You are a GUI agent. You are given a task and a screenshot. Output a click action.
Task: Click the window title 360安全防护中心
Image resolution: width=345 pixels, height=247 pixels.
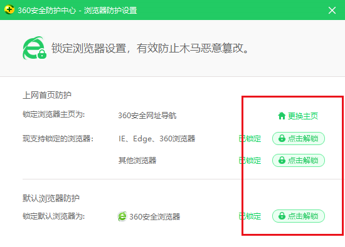point(47,10)
